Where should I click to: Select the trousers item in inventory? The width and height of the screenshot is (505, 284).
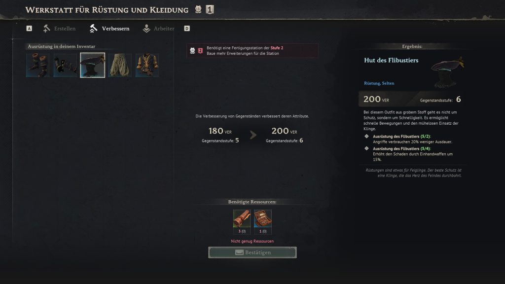(120, 66)
